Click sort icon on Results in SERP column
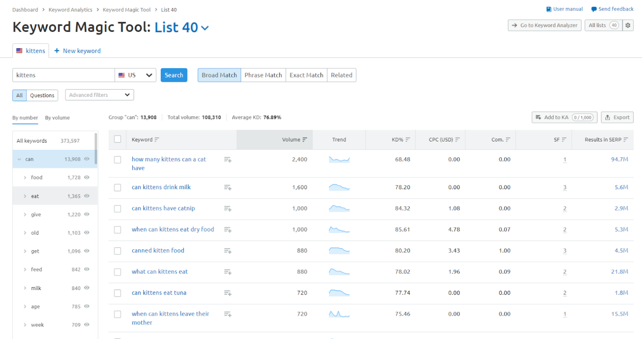Screen dimensions: 642x339 coord(626,140)
